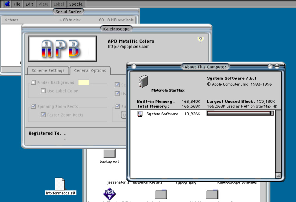Enable the Use Label Color checkbox
The image size is (296, 202).
tap(43, 91)
